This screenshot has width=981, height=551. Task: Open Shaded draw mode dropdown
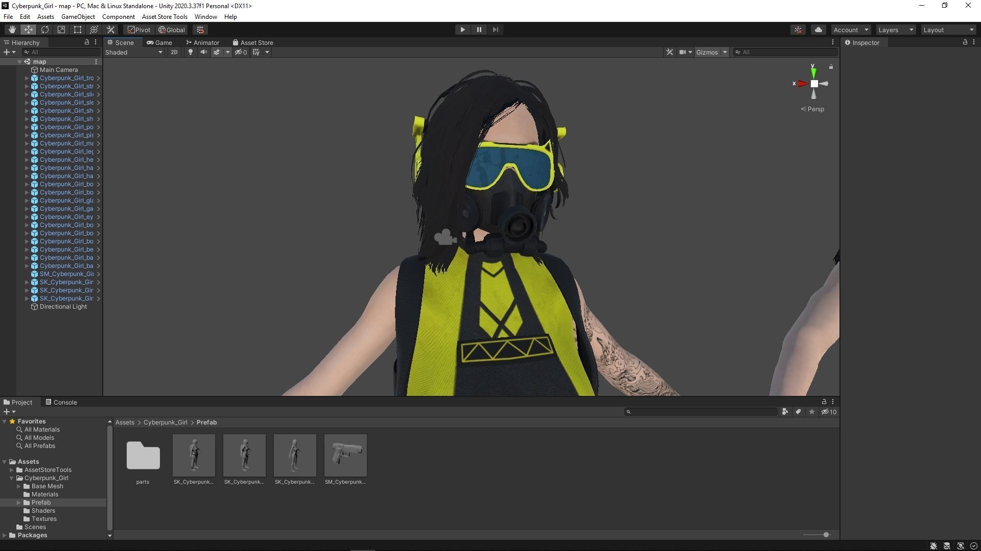coord(134,52)
